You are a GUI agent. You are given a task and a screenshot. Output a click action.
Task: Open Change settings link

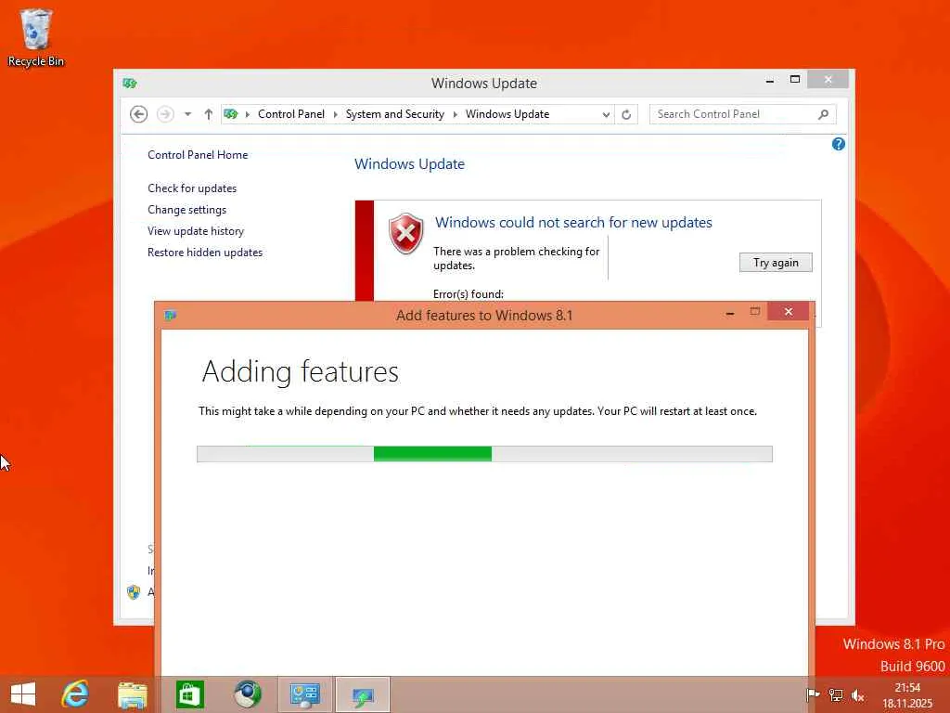186,210
